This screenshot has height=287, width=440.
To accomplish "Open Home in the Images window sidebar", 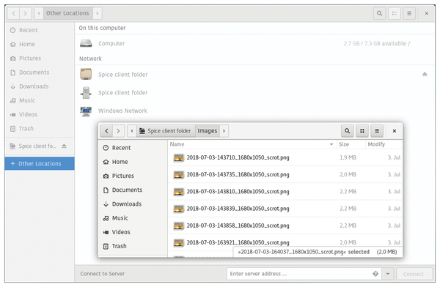I will [133, 162].
